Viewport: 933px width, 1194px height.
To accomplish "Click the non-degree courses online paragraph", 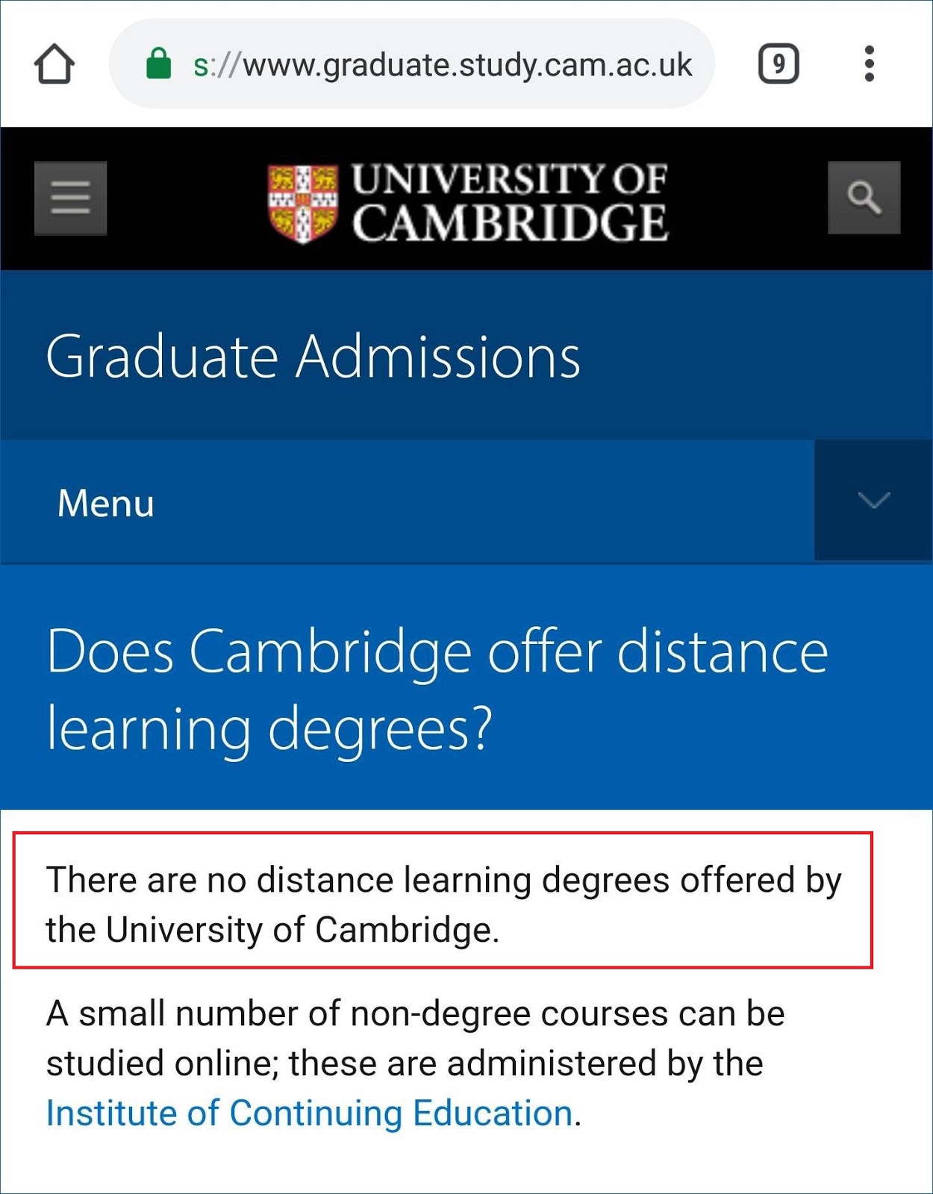I will [x=415, y=1063].
